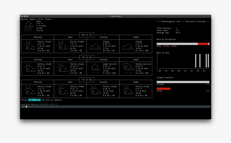Viewport: 231px width, 143px height.
Task: Close the terminal window
Action: tap(22, 16)
